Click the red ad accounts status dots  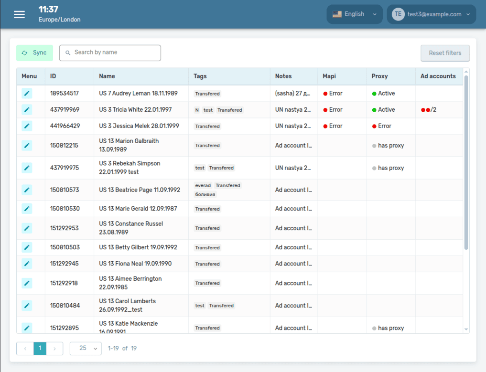425,110
